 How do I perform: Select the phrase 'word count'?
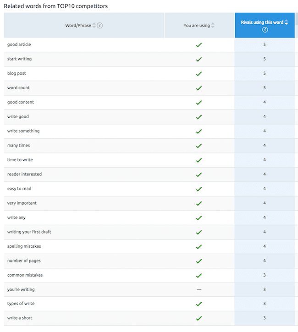(18, 87)
